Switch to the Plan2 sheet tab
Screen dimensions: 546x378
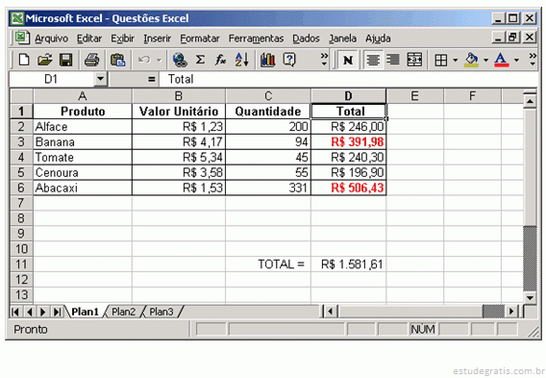click(x=123, y=312)
